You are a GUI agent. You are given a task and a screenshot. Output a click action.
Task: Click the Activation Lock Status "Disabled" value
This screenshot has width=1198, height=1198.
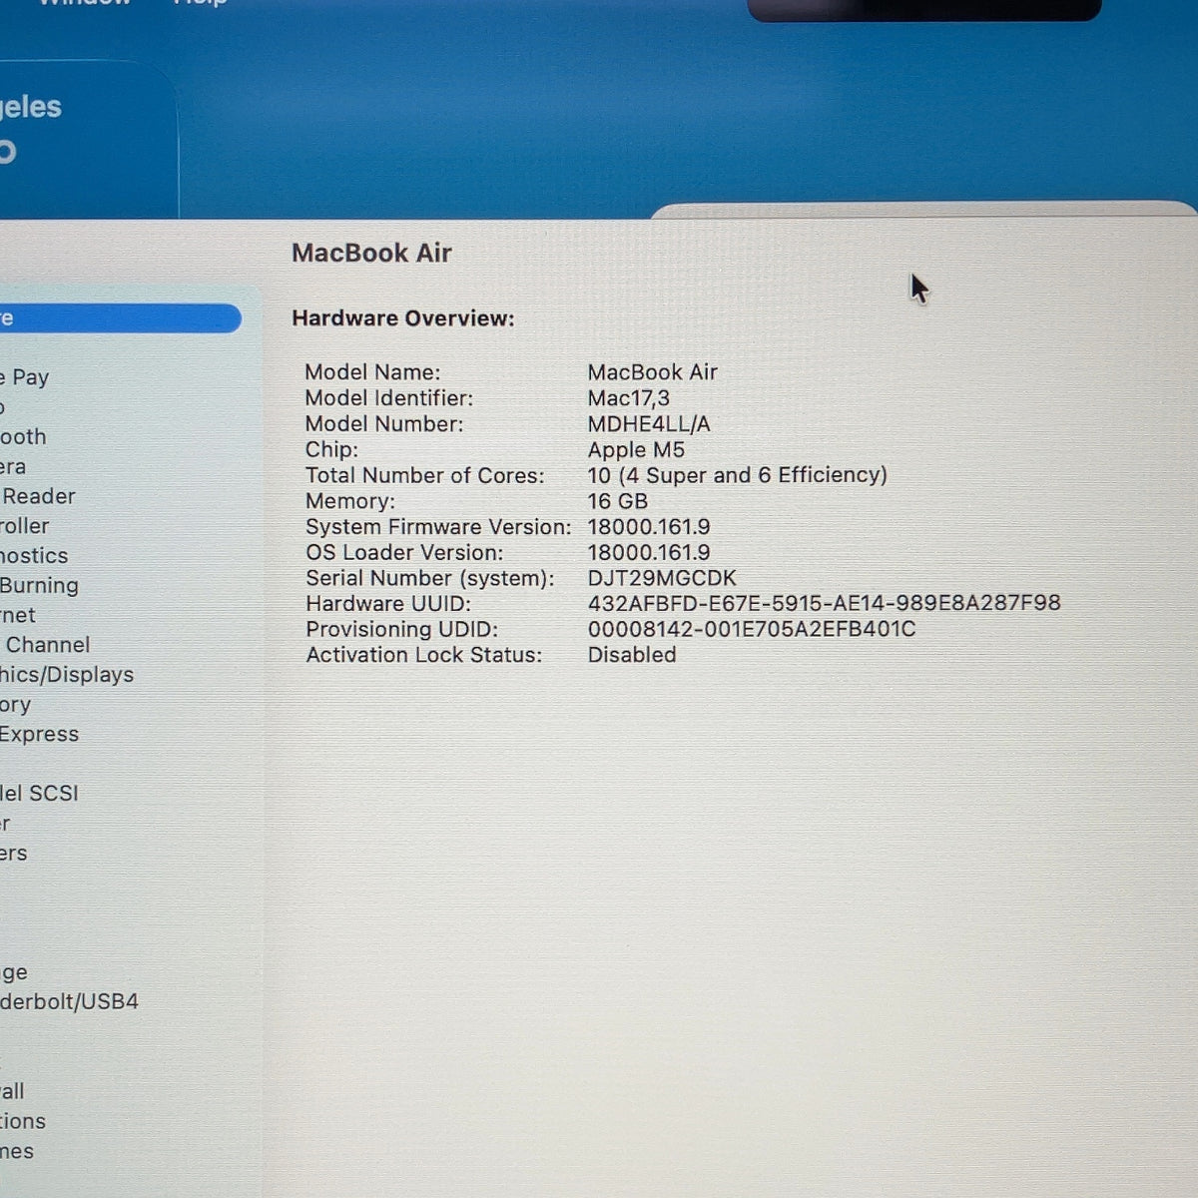pyautogui.click(x=632, y=655)
